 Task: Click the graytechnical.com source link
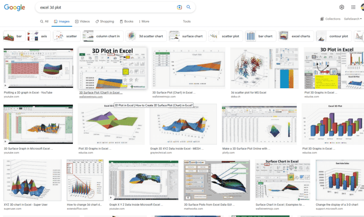click(161, 153)
